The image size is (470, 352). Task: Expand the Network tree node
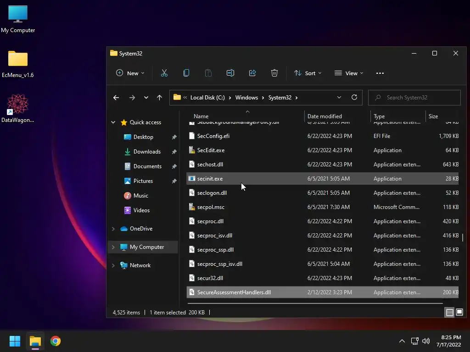pos(113,265)
